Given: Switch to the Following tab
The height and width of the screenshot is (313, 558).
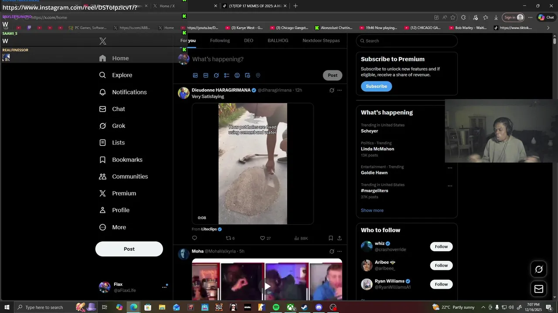Looking at the screenshot, I should tap(220, 40).
